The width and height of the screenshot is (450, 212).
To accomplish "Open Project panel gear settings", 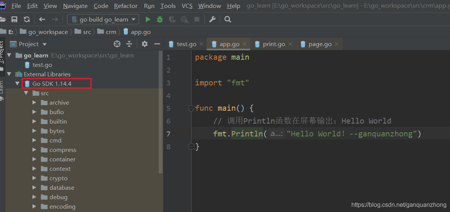I will click(x=145, y=44).
